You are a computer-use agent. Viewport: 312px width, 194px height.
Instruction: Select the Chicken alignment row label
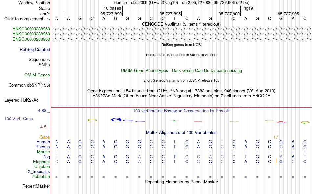tap(42, 166)
